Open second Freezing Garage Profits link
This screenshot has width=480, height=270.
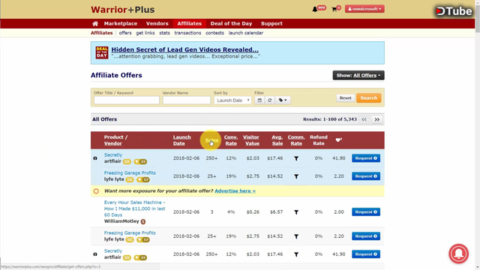[x=130, y=233]
